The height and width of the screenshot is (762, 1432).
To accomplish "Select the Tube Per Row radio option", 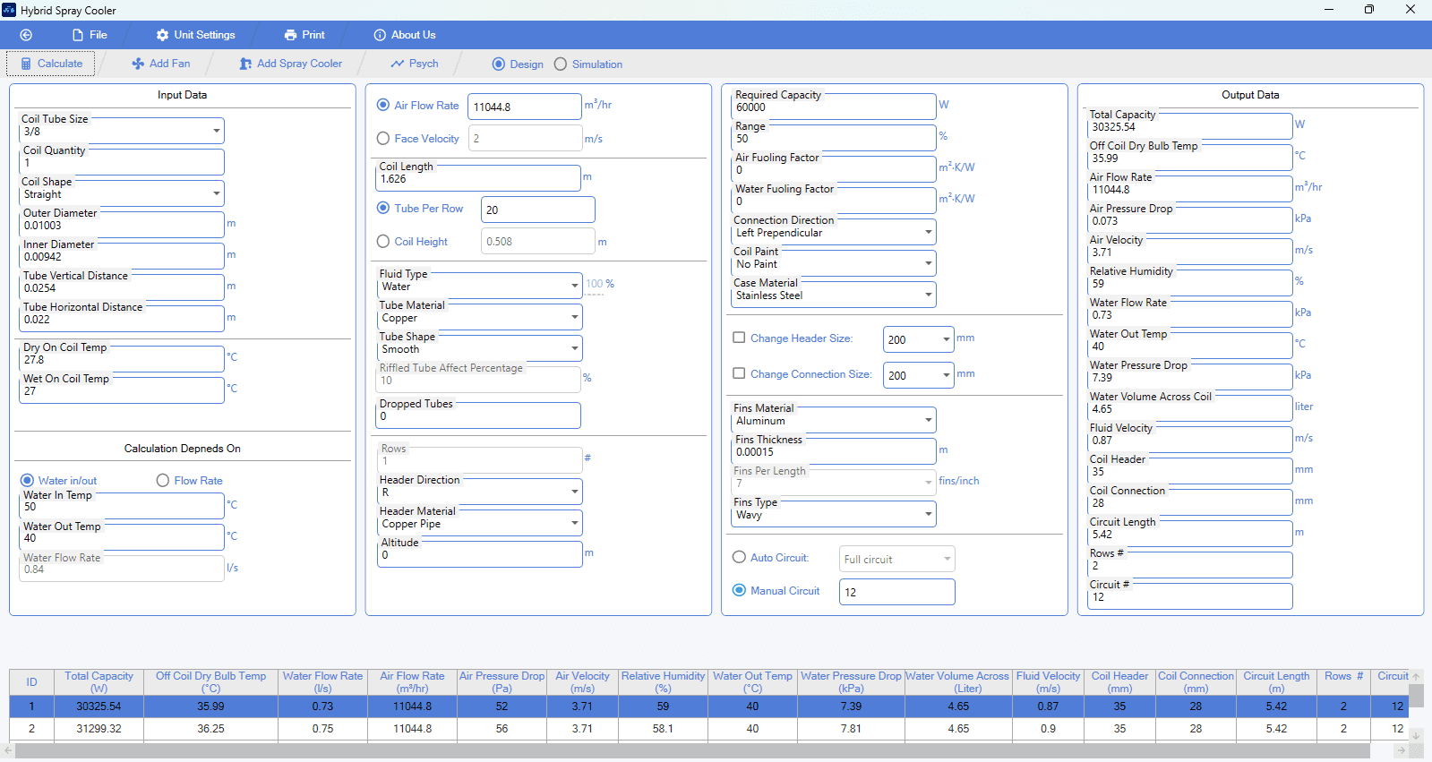I will [x=383, y=209].
